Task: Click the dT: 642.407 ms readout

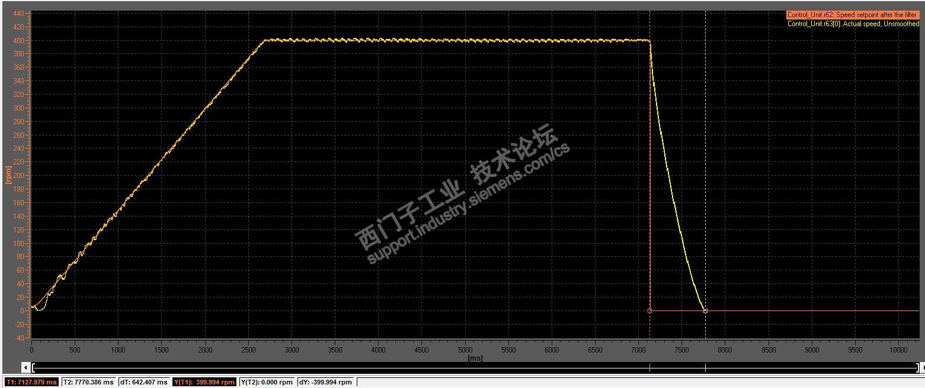Action: click(x=145, y=382)
